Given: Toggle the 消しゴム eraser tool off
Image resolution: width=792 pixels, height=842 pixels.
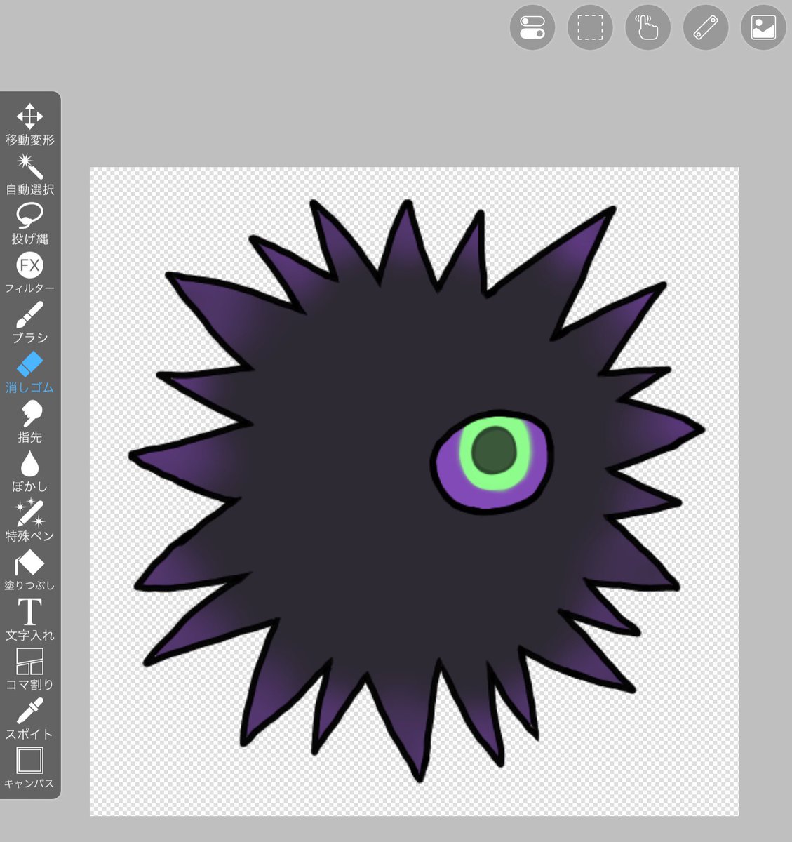Looking at the screenshot, I should point(29,372).
